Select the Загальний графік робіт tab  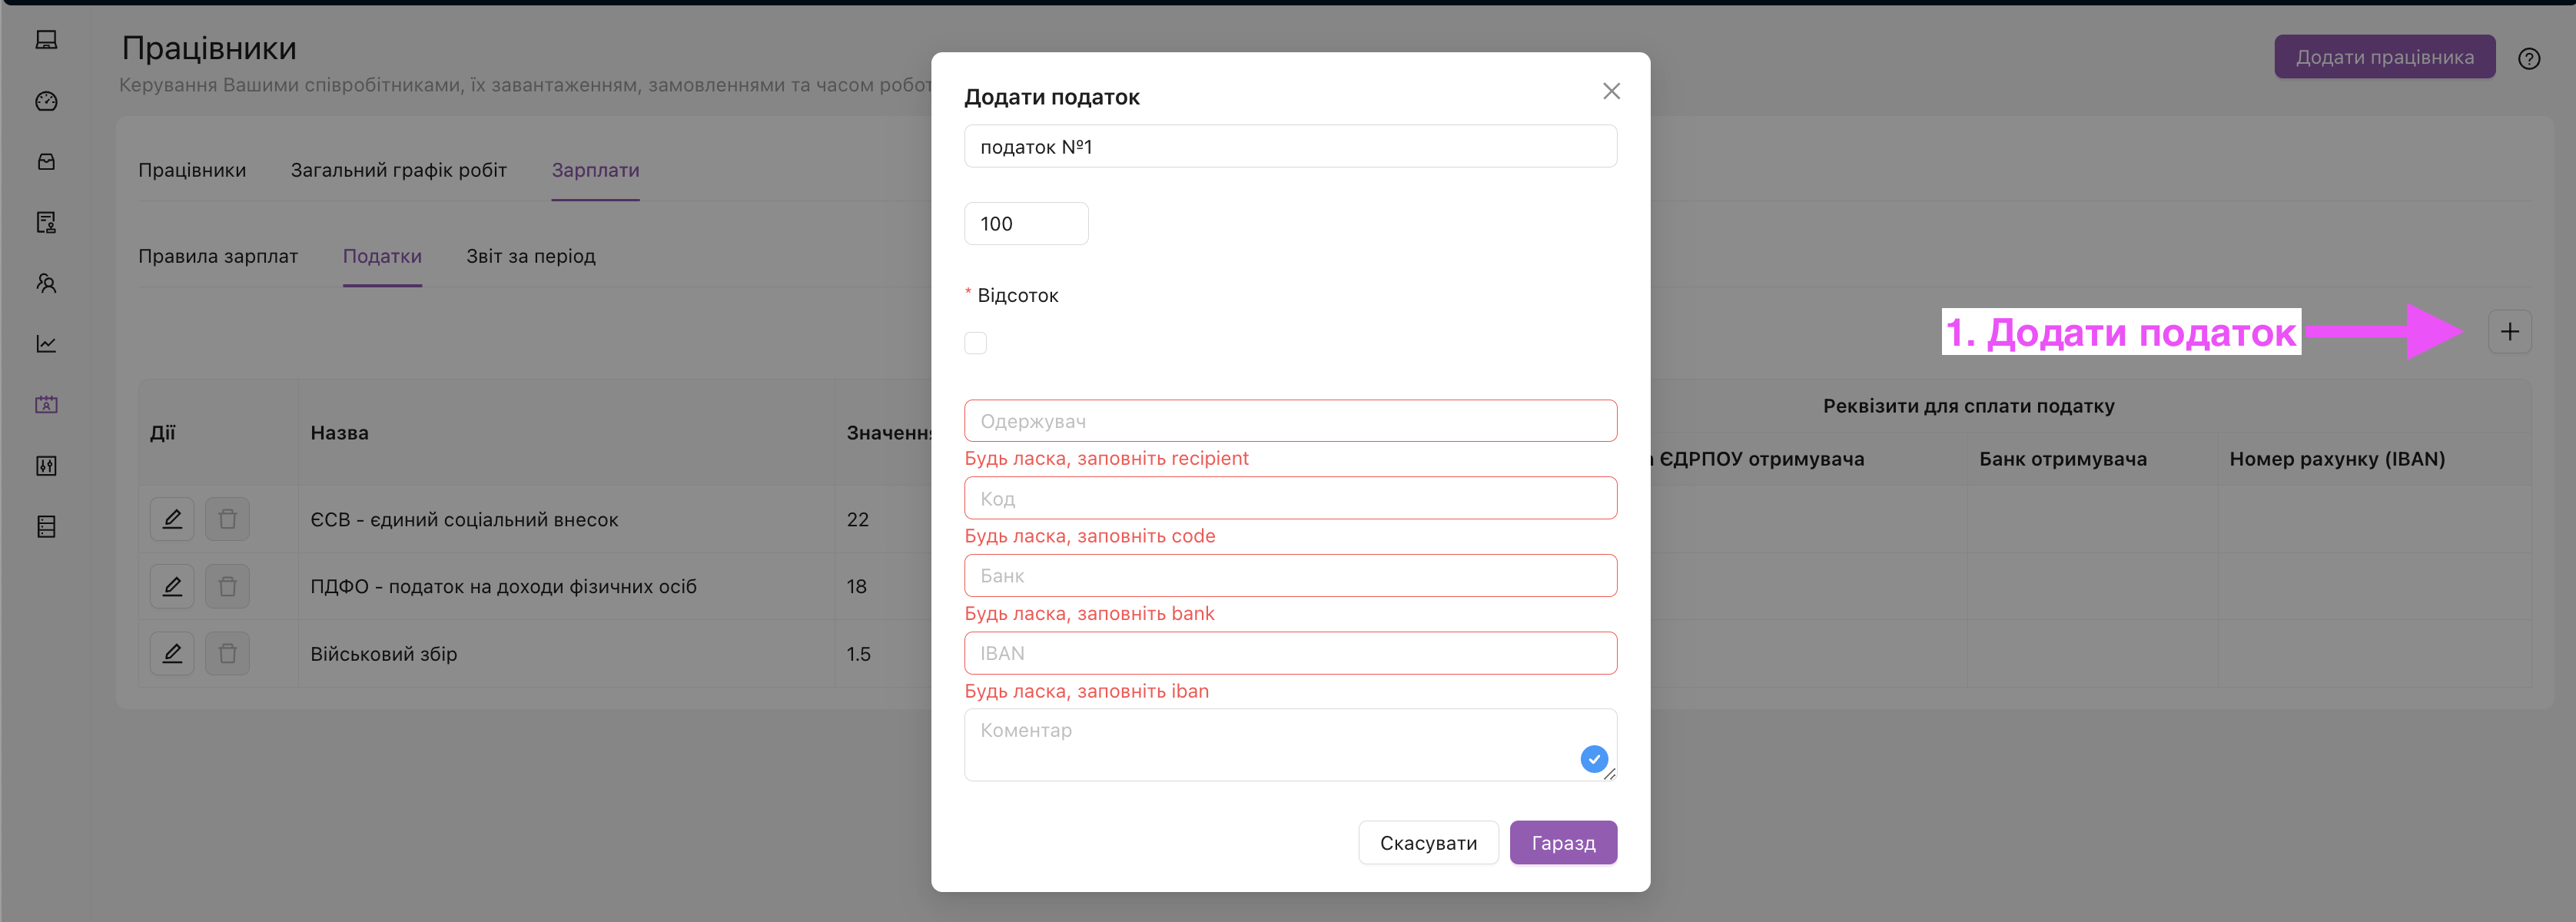398,170
